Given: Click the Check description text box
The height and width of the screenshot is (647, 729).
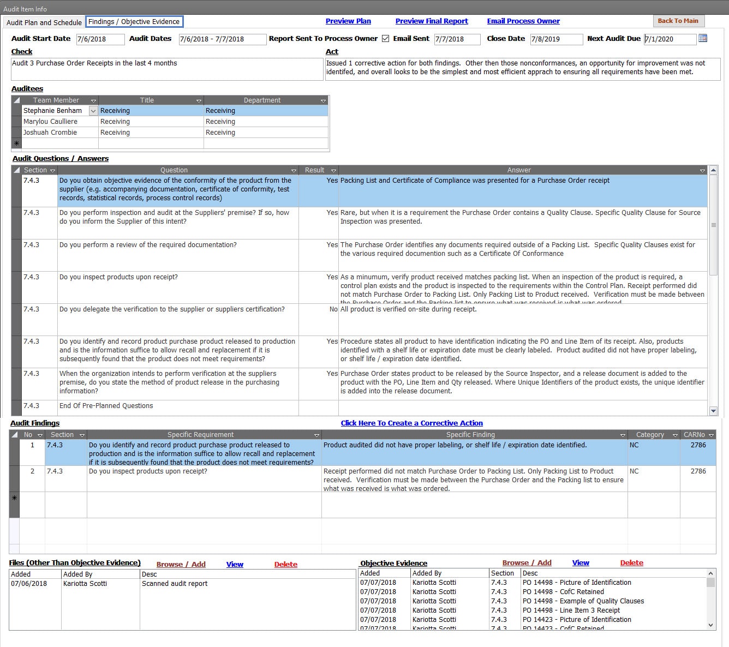Looking at the screenshot, I should [167, 69].
